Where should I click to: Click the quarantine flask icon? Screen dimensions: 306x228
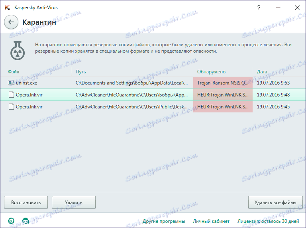pyautogui.click(x=18, y=50)
